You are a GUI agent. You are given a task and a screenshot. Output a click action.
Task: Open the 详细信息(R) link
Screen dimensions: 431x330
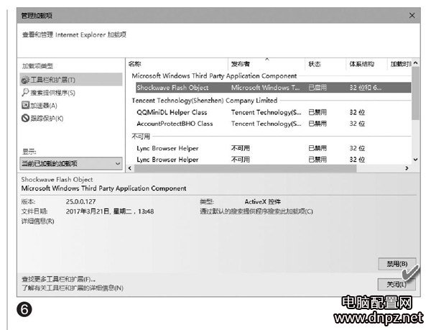(x=37, y=221)
